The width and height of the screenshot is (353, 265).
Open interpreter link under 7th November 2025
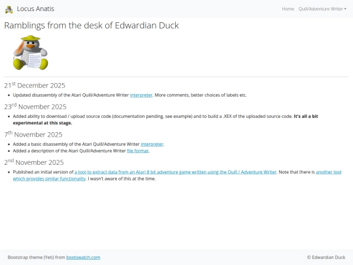152,144
